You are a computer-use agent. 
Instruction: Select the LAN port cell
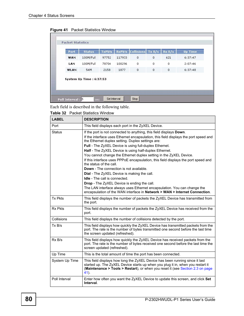(72, 64)
